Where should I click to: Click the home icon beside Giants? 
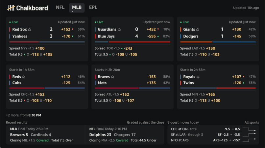pyautogui.click(x=198, y=30)
